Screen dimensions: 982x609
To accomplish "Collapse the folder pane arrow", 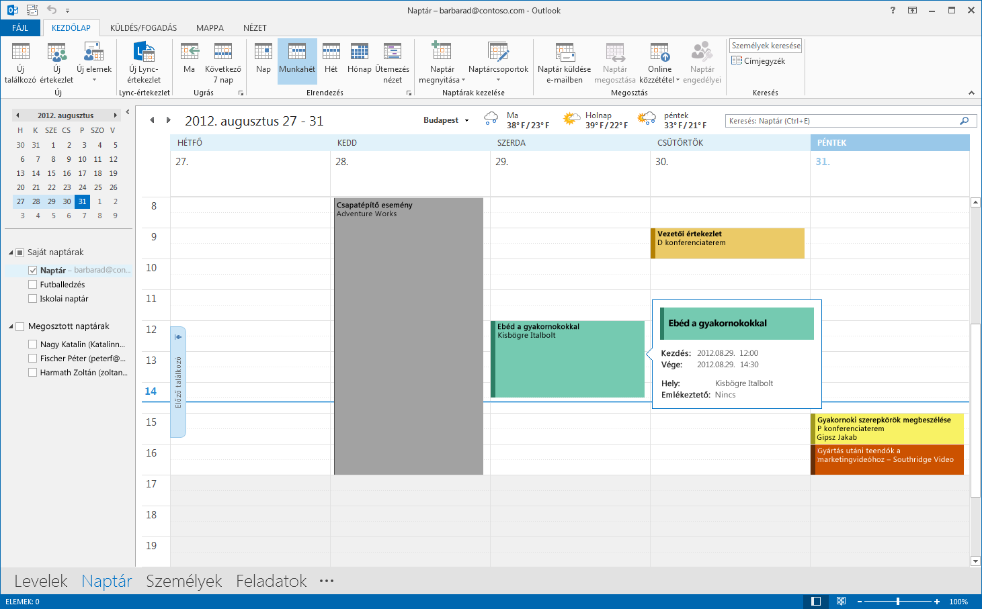I will pos(128,111).
